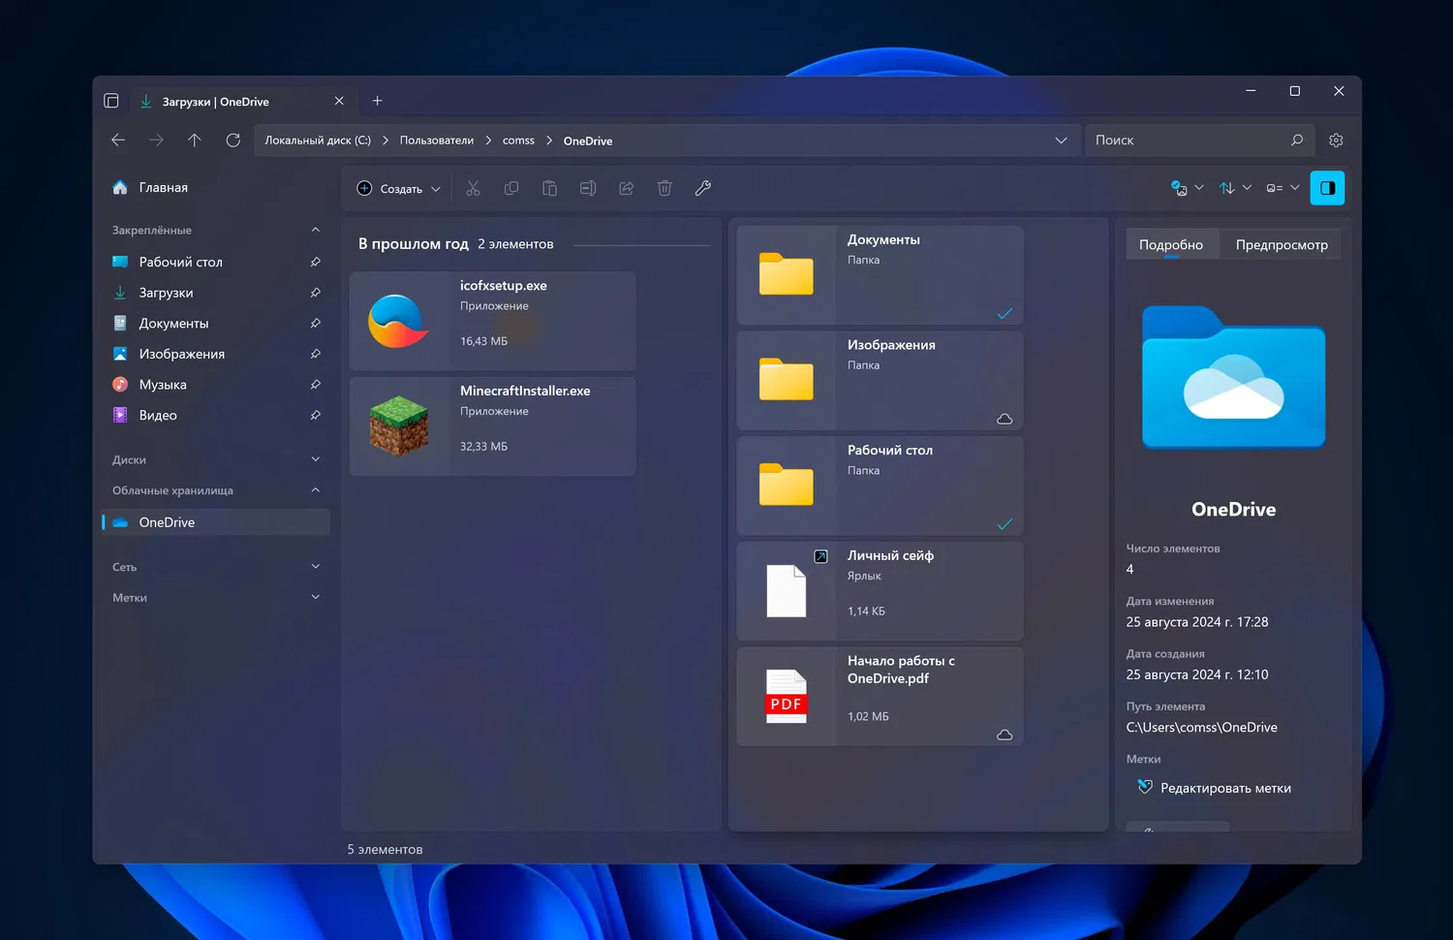Select the MinecraftInstaller.exe file
The width and height of the screenshot is (1453, 940).
[492, 426]
